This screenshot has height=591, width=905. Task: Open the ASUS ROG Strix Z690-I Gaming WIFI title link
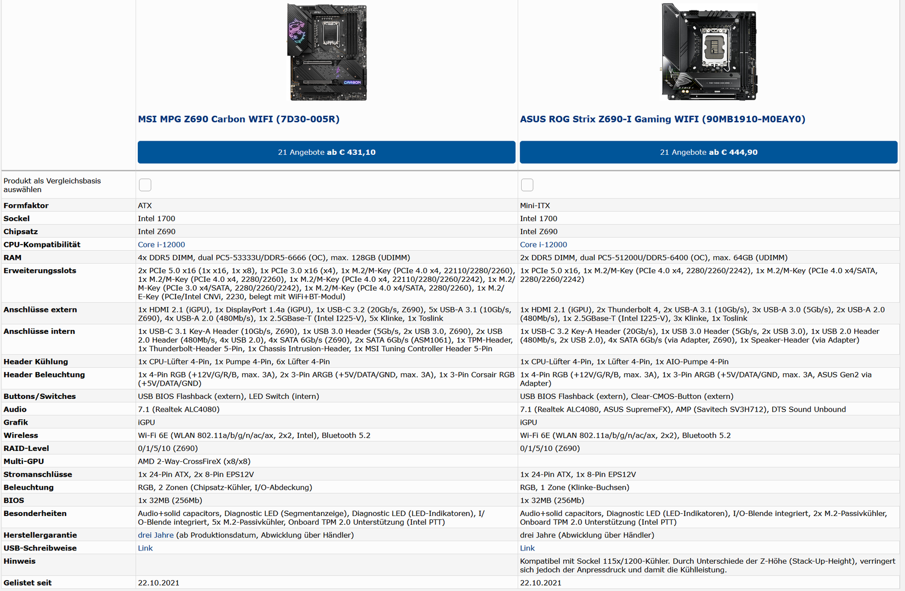coord(663,119)
